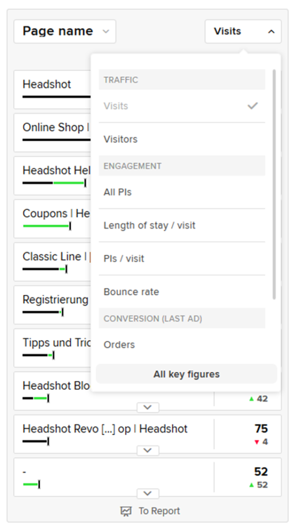Select Length of stay / visit
The width and height of the screenshot is (297, 528).
pos(182,225)
